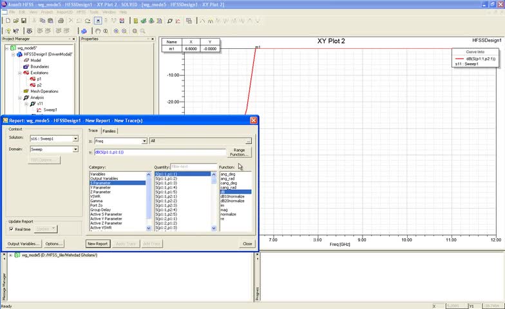Open the Domain dropdown set to Sweep
505x309 pixels.
pos(75,149)
